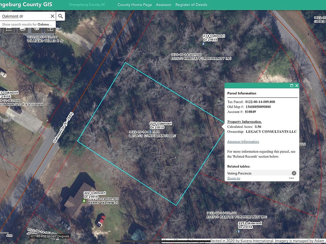Click the magnifier search button

point(60,16)
